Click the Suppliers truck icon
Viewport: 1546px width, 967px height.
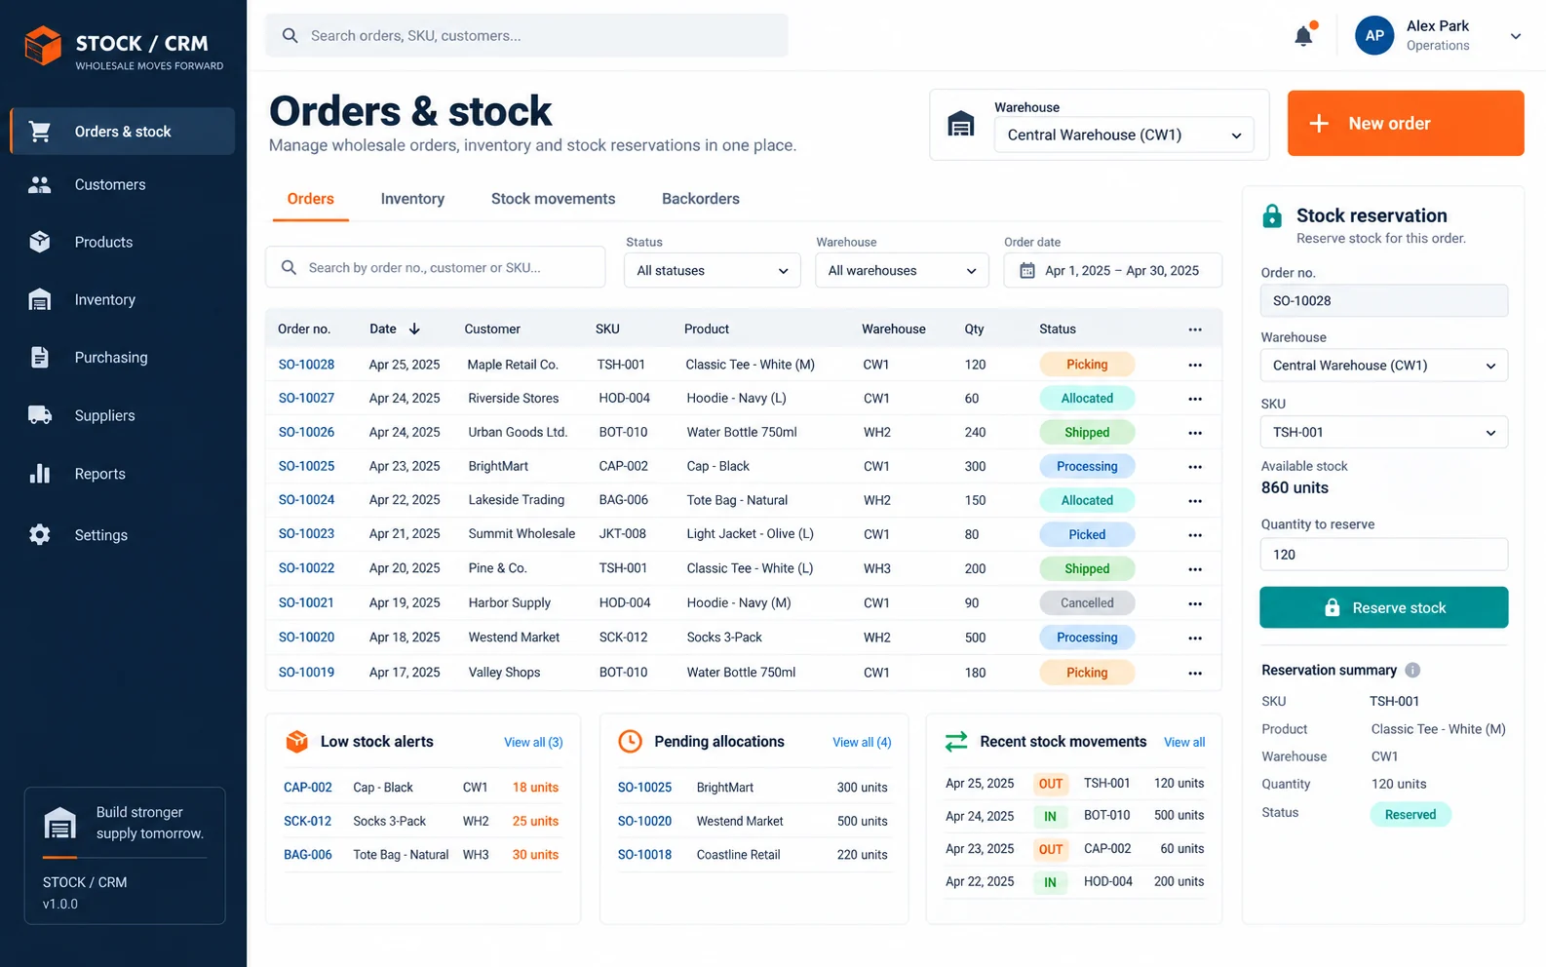tap(40, 415)
